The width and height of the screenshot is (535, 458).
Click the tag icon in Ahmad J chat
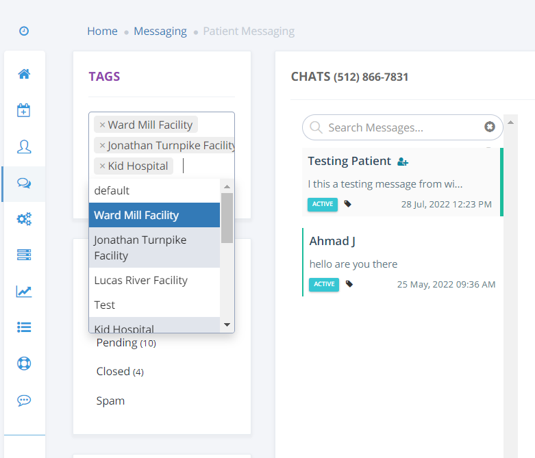(x=349, y=283)
